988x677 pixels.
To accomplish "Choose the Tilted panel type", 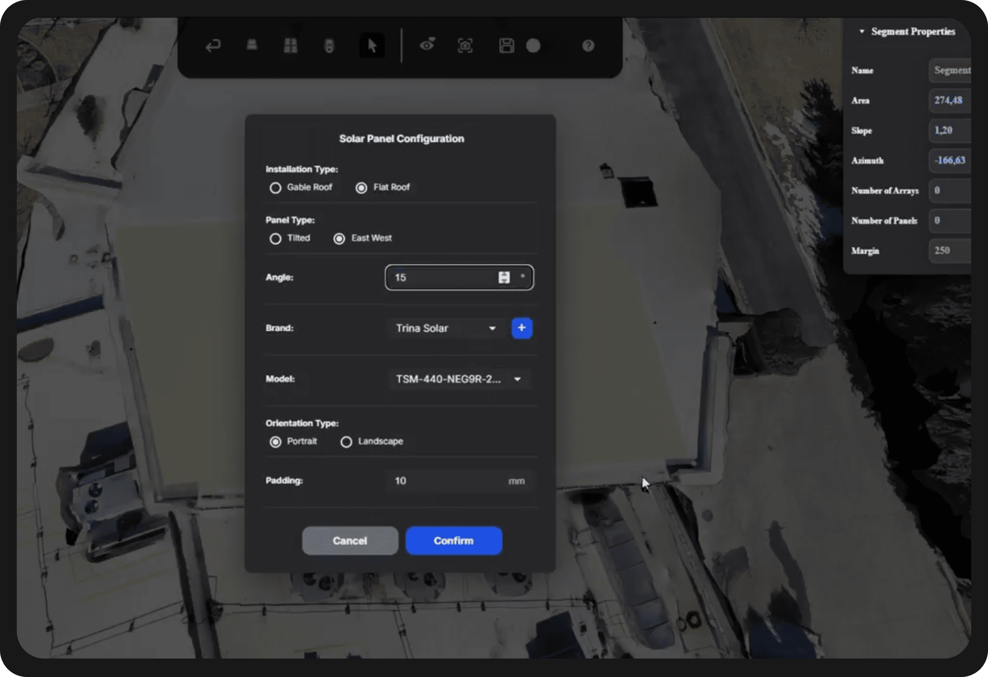I will pyautogui.click(x=276, y=239).
